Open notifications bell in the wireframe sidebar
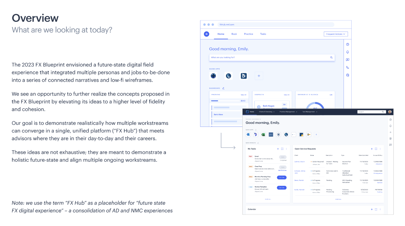This screenshot has height=226, width=405. (347, 52)
